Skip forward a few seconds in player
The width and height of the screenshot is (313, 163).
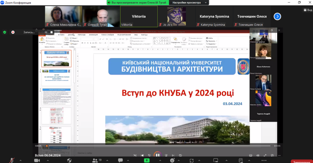166,155
